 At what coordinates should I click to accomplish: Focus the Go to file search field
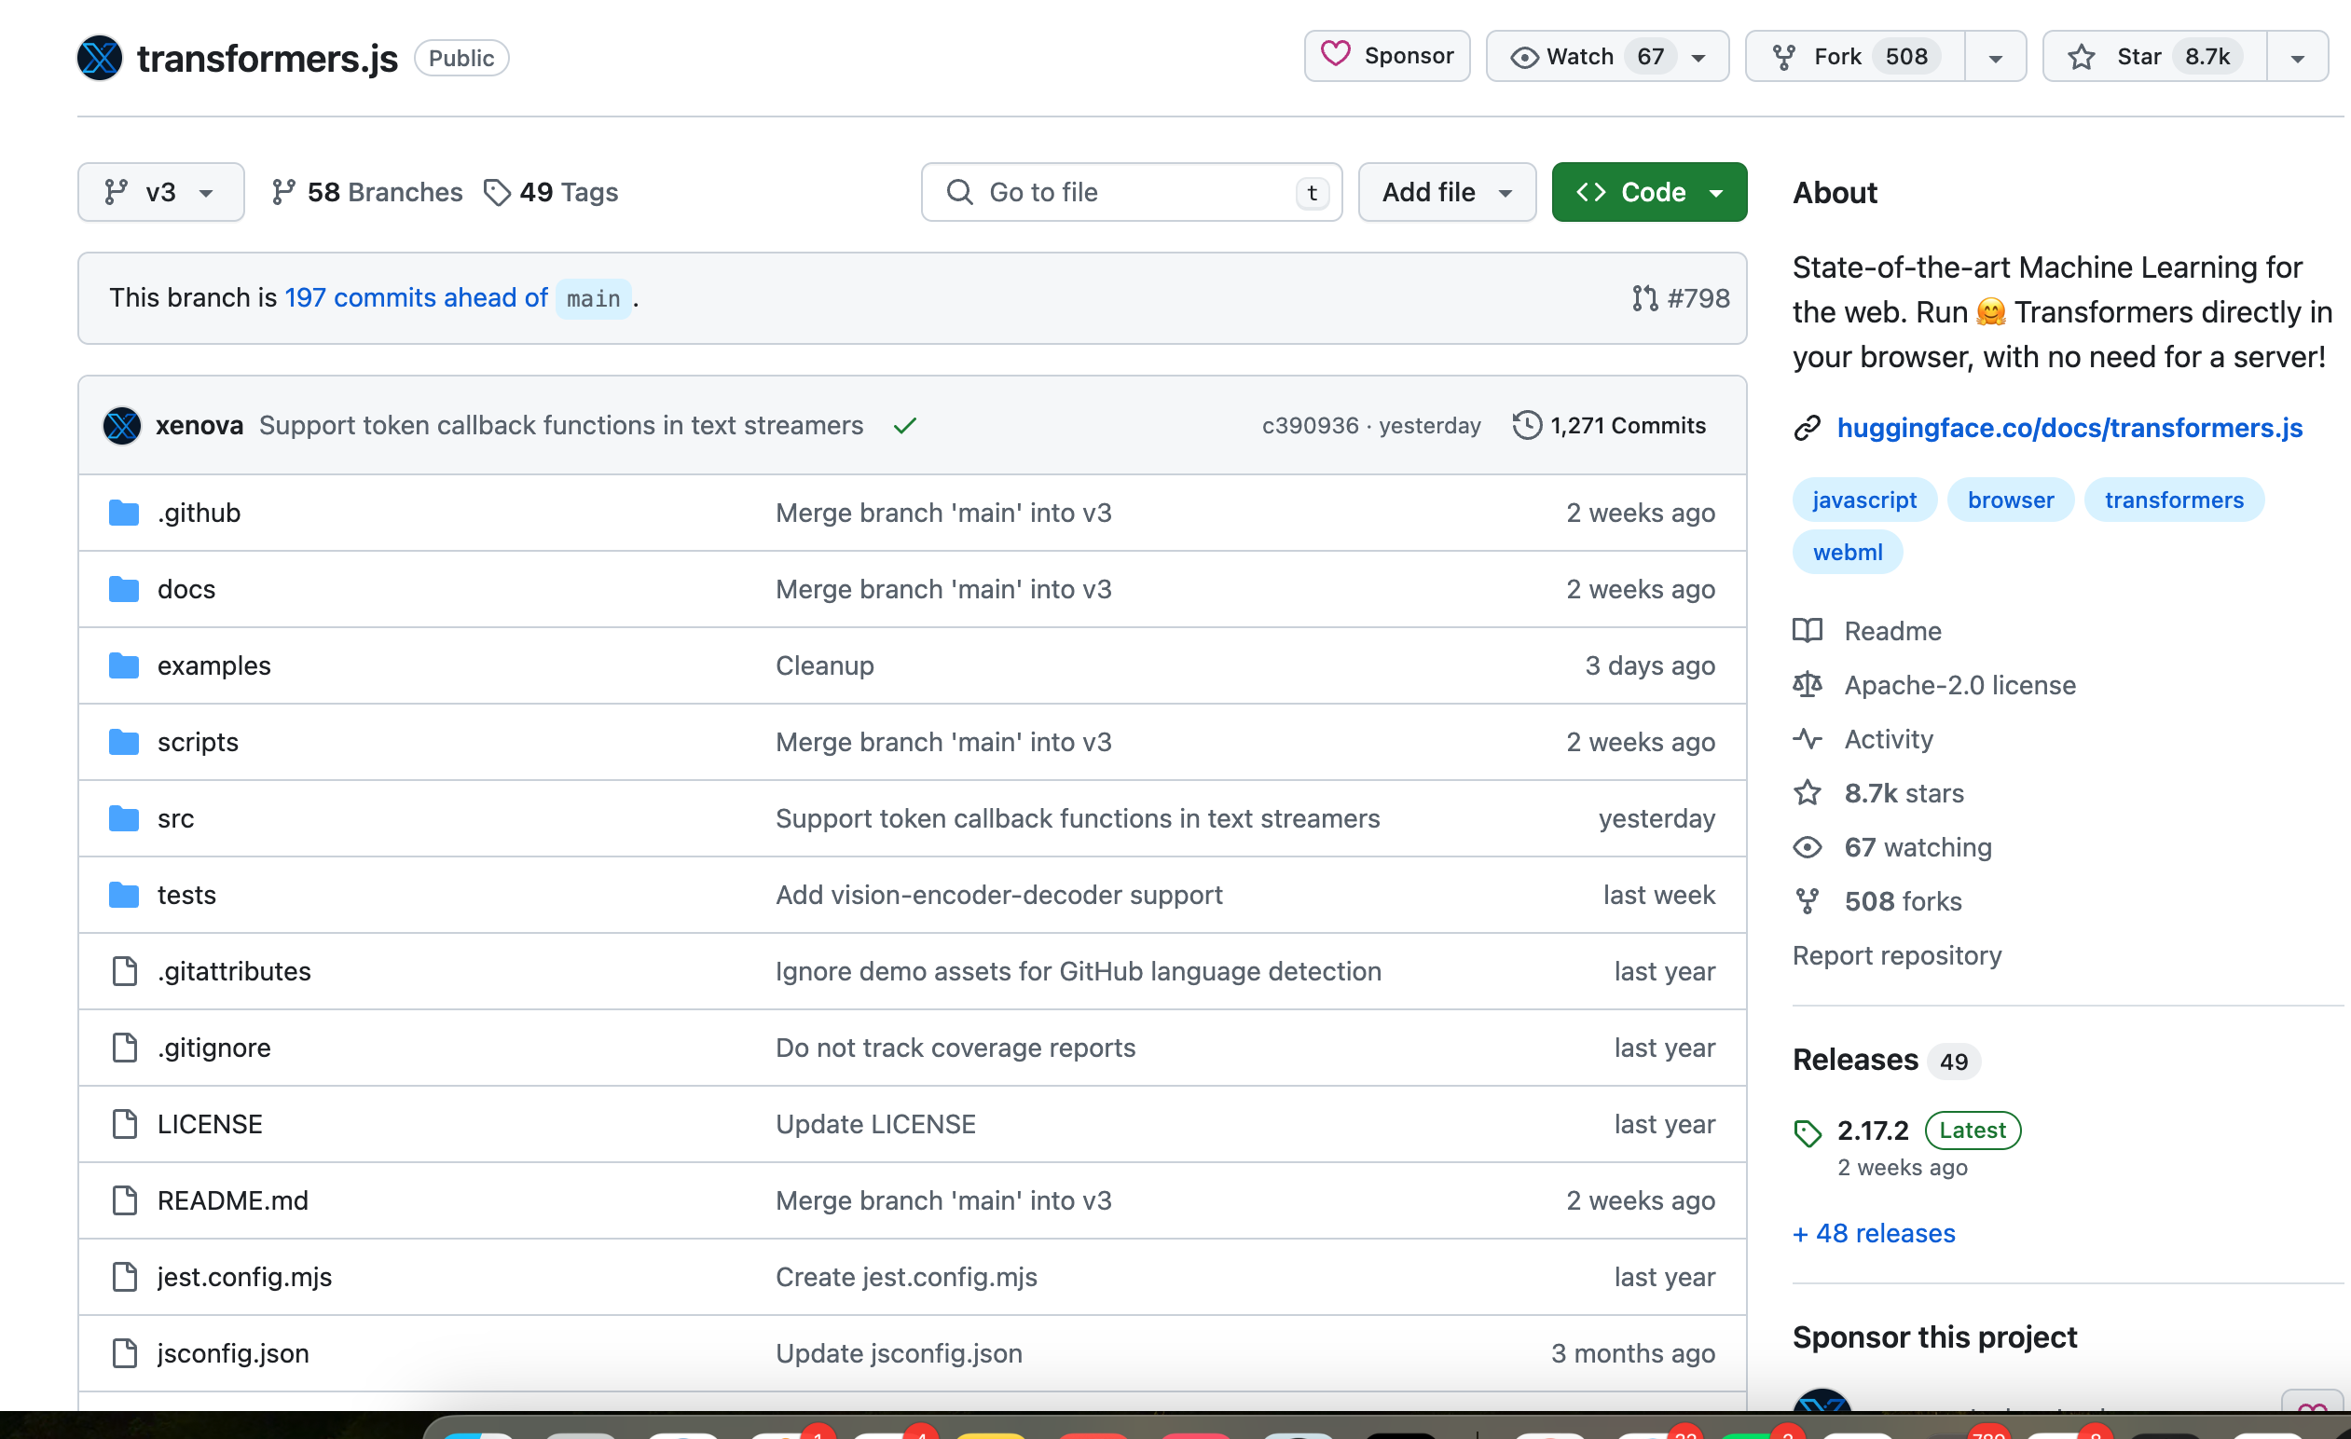[x=1132, y=192]
